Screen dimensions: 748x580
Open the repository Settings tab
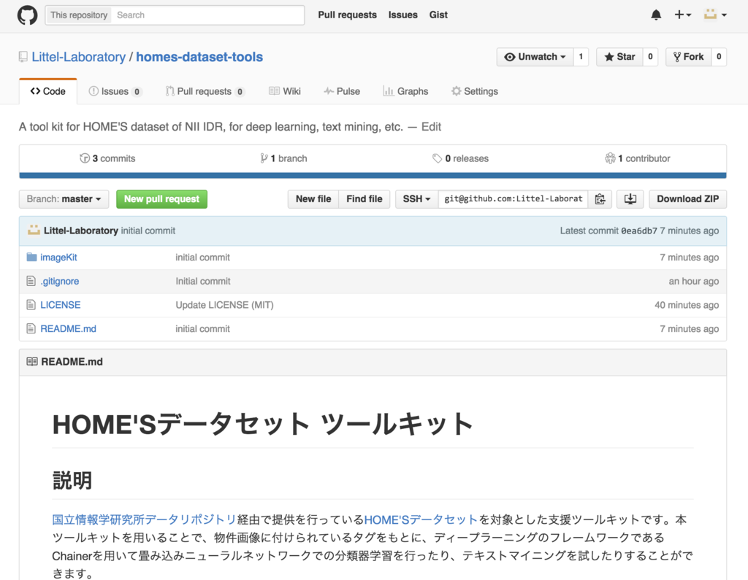click(x=475, y=91)
